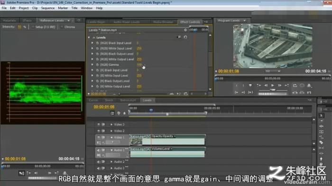Expand (RGB) White Output Level property
This screenshot has height=186, width=332.
[92, 59]
